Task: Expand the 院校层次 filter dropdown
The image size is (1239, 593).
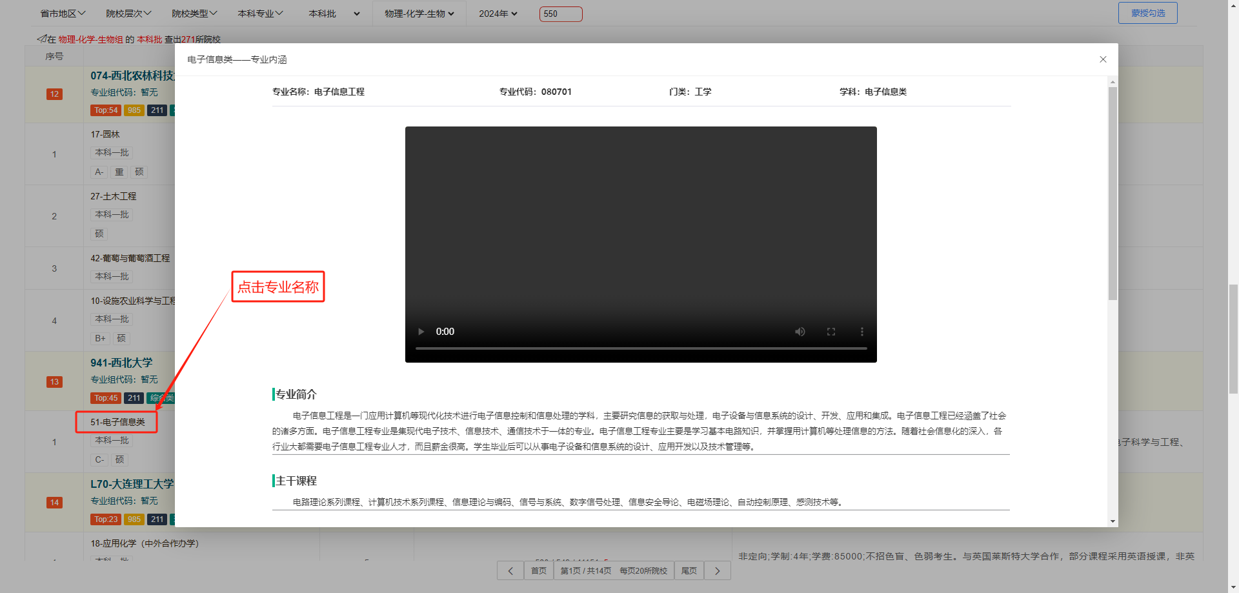Action: (128, 14)
